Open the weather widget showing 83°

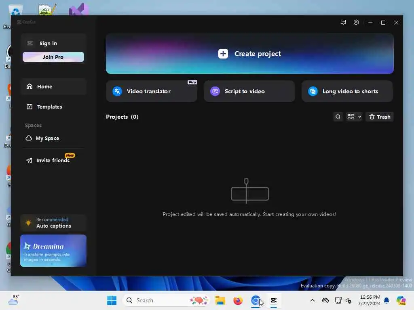[13, 300]
